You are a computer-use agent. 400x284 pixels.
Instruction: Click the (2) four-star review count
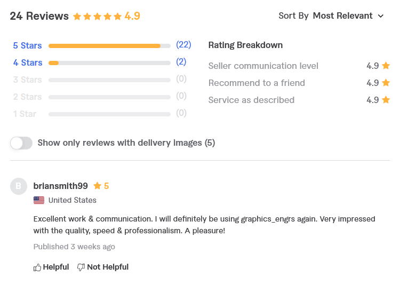(181, 62)
